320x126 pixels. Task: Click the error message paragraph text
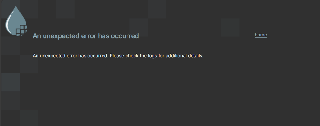[118, 56]
